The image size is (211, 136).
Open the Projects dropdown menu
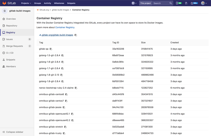pos(26,3)
